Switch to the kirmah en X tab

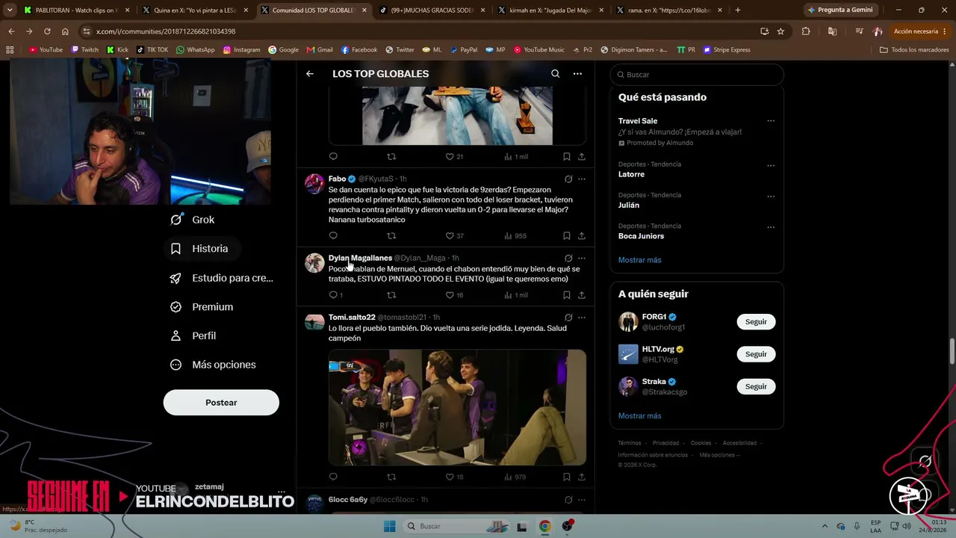point(551,10)
